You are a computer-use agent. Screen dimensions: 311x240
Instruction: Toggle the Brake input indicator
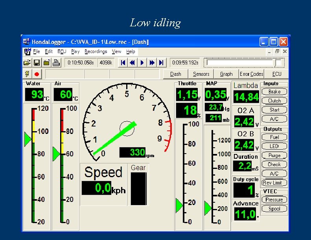(274, 92)
